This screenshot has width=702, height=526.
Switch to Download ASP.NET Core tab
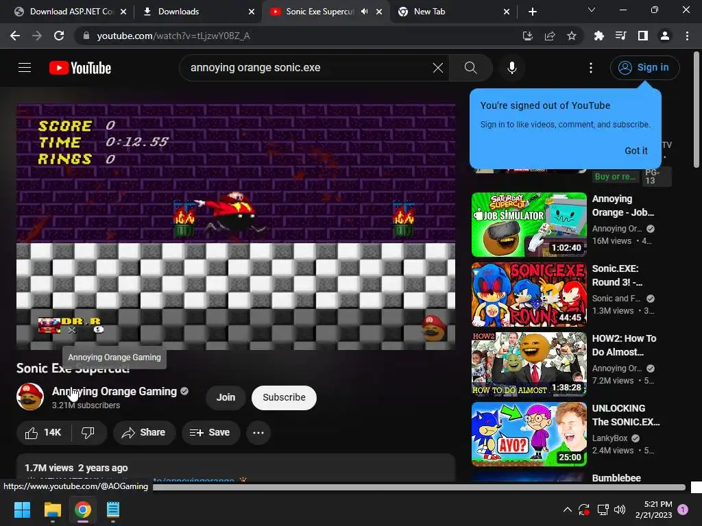pos(71,12)
